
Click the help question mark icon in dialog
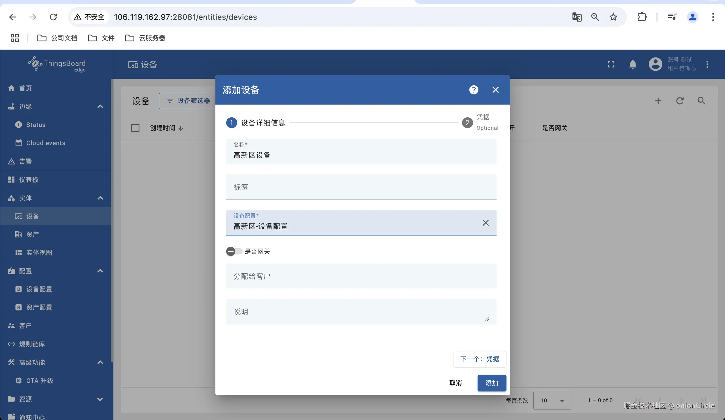[x=474, y=90]
